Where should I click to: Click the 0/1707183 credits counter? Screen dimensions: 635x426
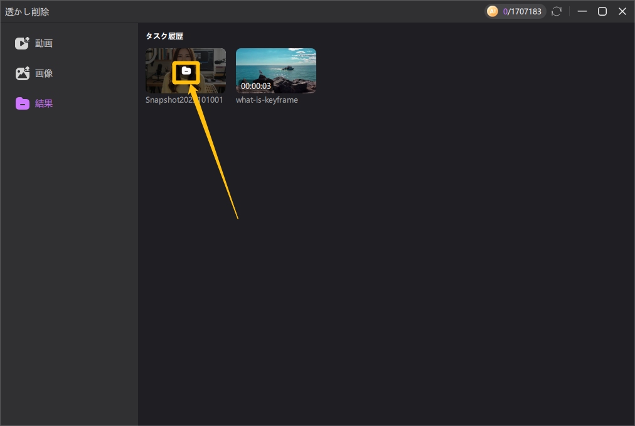coord(522,11)
